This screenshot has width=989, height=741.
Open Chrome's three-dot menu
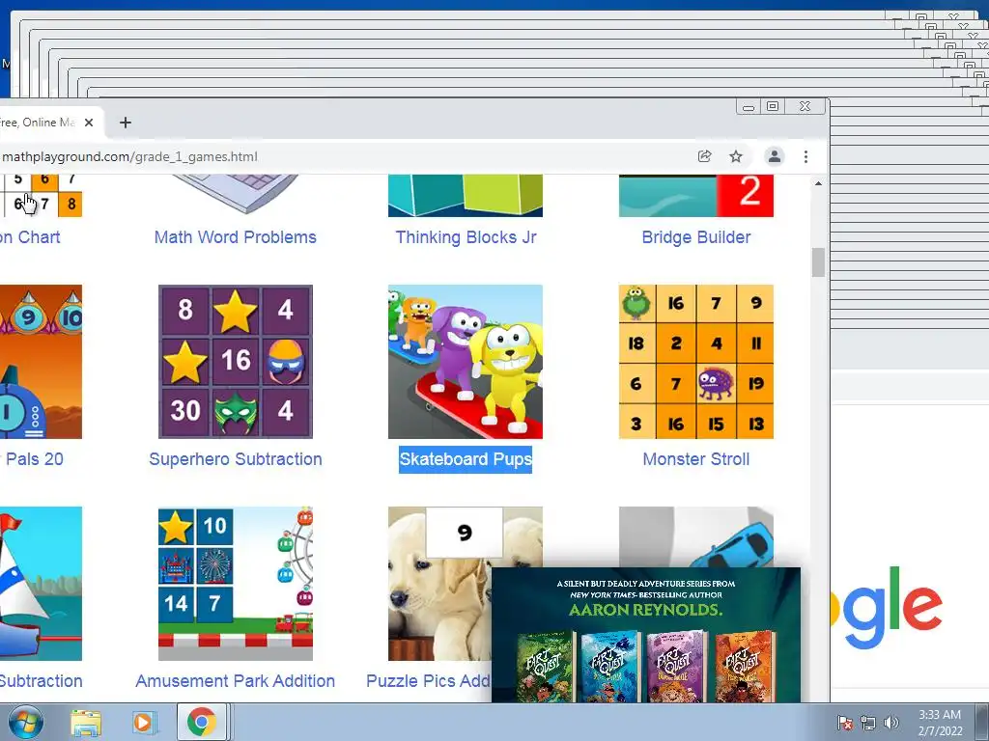805,156
